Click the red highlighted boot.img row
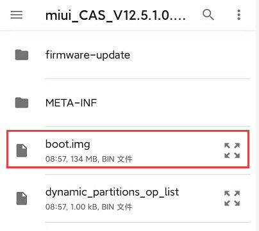Screen dimensions: 259x231 pyautogui.click(x=128, y=149)
